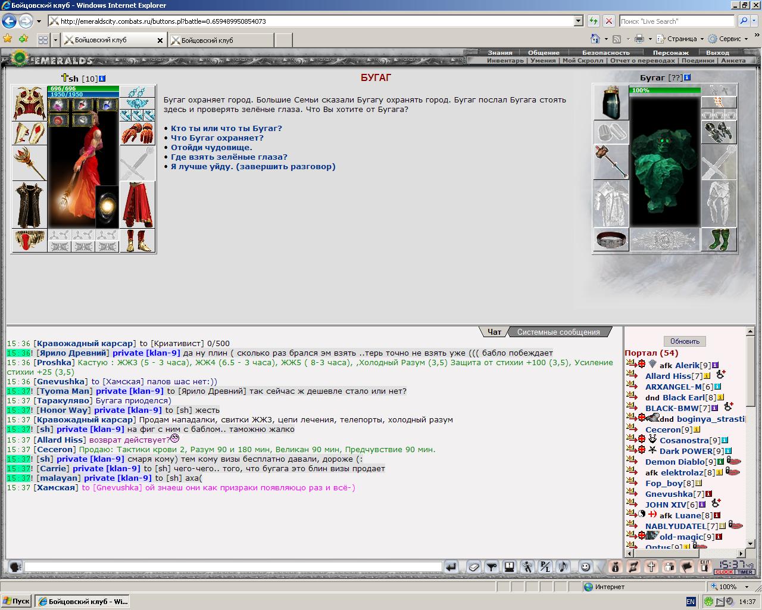Click Bugag's green boots slot
Image resolution: width=762 pixels, height=610 pixels.
[719, 239]
